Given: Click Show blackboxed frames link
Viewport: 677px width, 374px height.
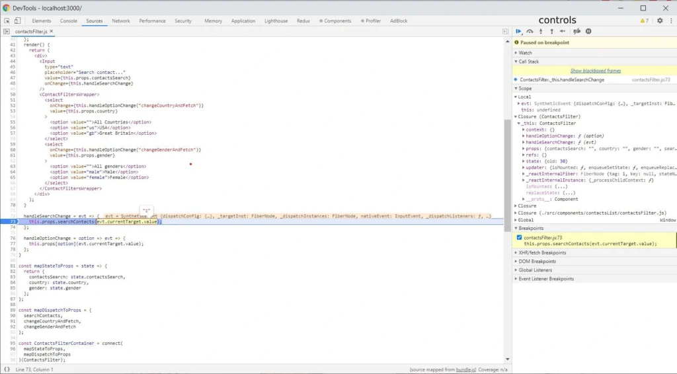Looking at the screenshot, I should point(596,71).
